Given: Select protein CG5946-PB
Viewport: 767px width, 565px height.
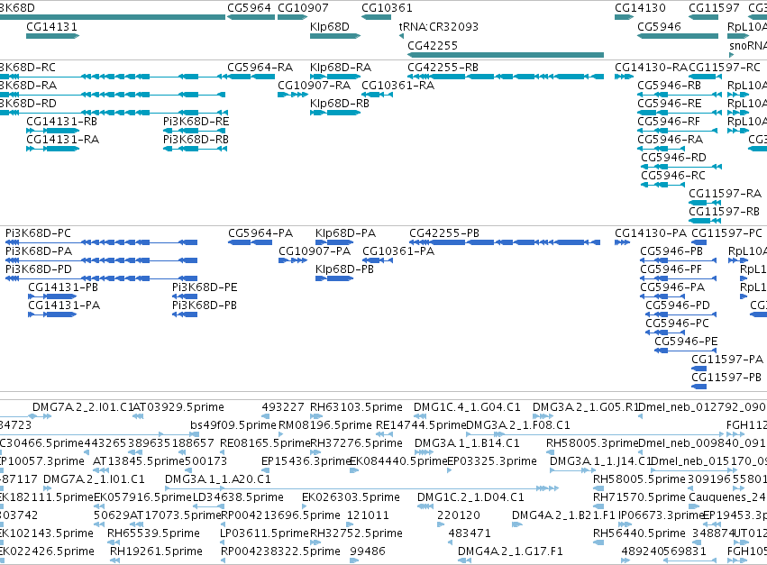Looking at the screenshot, I should click(x=678, y=260).
